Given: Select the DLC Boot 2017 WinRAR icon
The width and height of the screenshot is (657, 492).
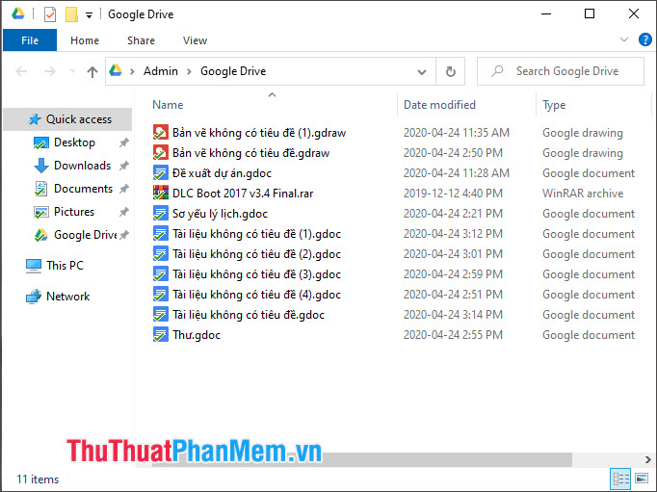Looking at the screenshot, I should point(161,193).
